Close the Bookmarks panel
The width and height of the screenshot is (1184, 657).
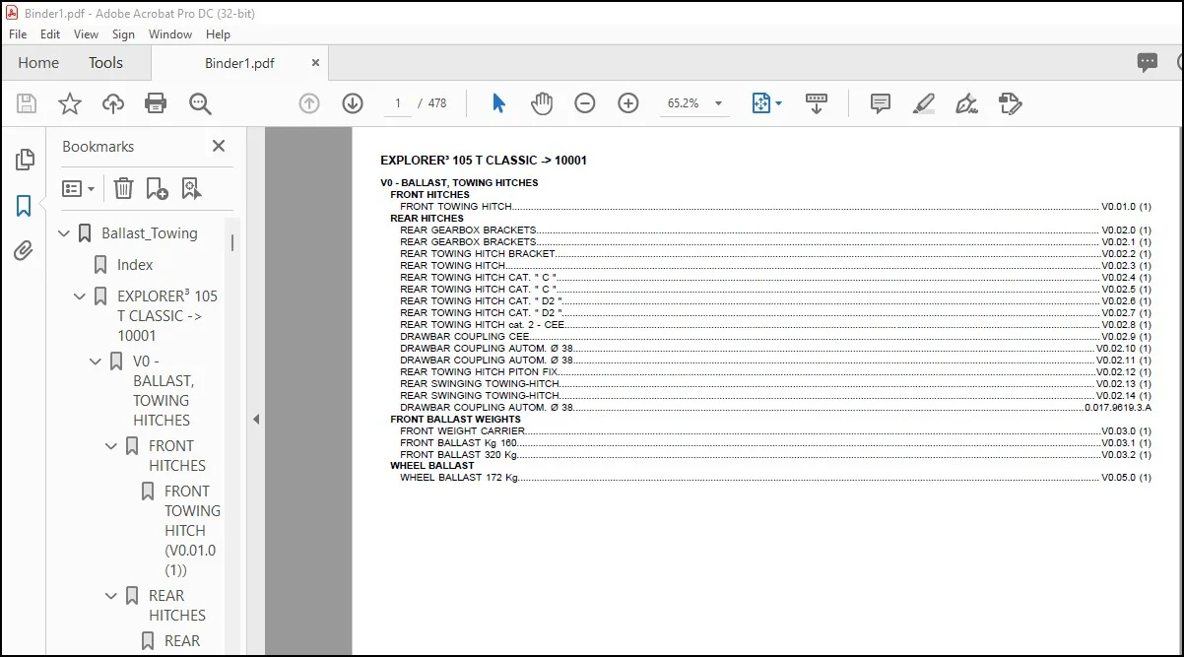coord(219,146)
